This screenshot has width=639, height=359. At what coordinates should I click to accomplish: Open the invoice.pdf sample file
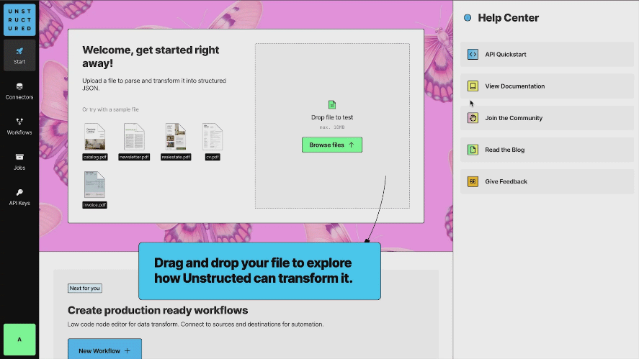94,190
